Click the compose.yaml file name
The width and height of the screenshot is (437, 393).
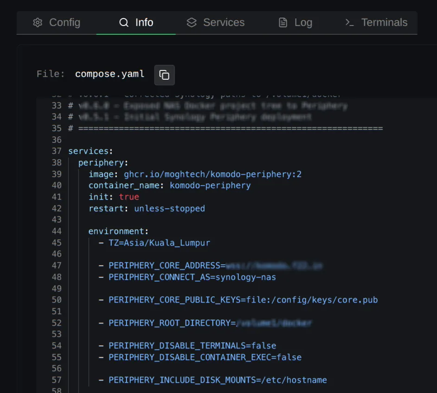(x=110, y=74)
